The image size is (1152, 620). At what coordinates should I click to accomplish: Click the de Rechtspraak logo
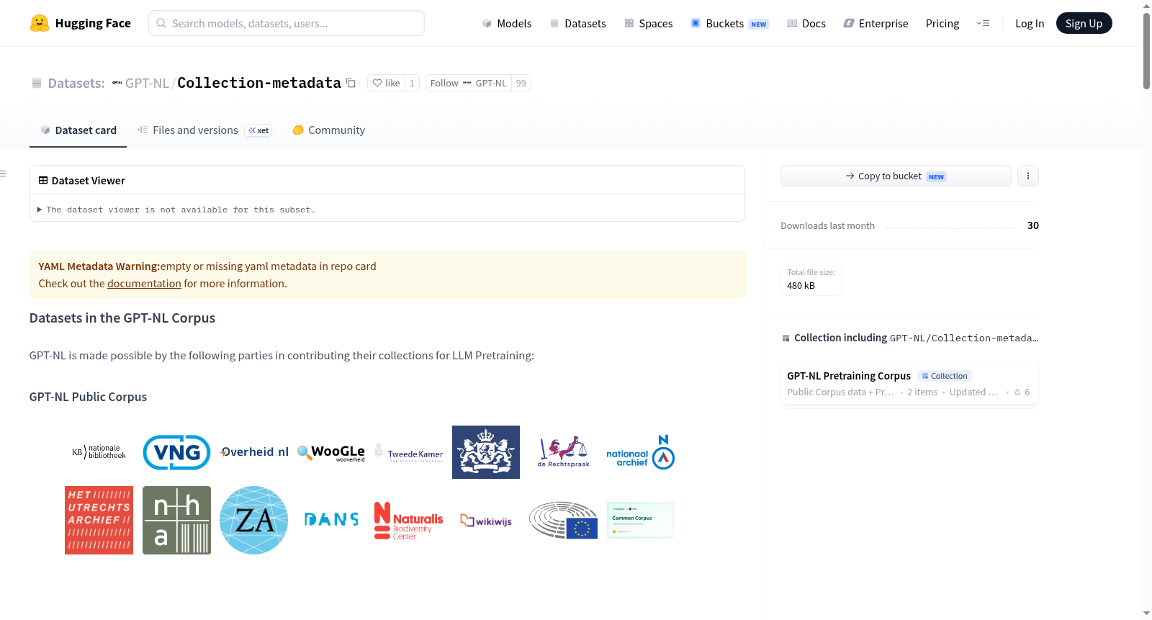click(x=564, y=452)
